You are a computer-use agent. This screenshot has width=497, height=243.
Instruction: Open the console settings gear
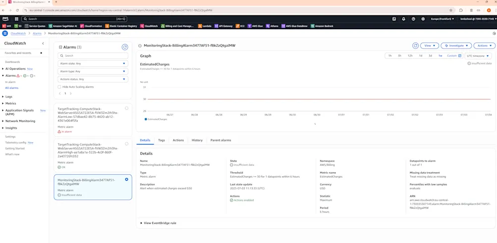423,19
